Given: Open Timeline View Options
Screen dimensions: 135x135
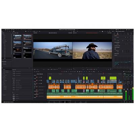Looking at the screenshot, I should 35,72.
